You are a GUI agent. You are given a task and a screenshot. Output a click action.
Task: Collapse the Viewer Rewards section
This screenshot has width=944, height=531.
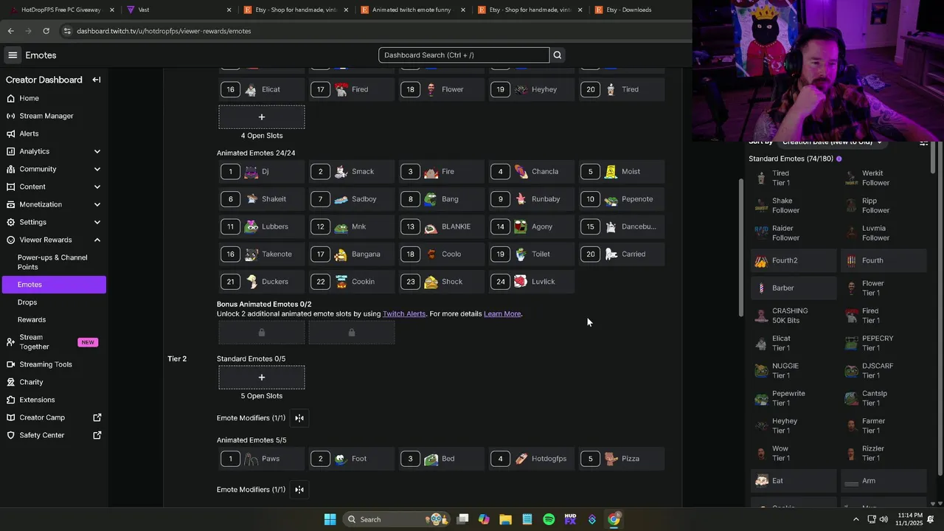(x=97, y=240)
